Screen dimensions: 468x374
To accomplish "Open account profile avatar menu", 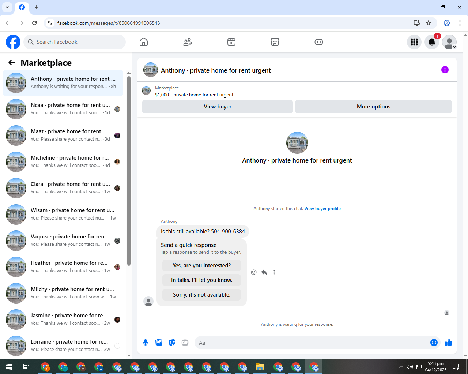I will click(x=449, y=42).
